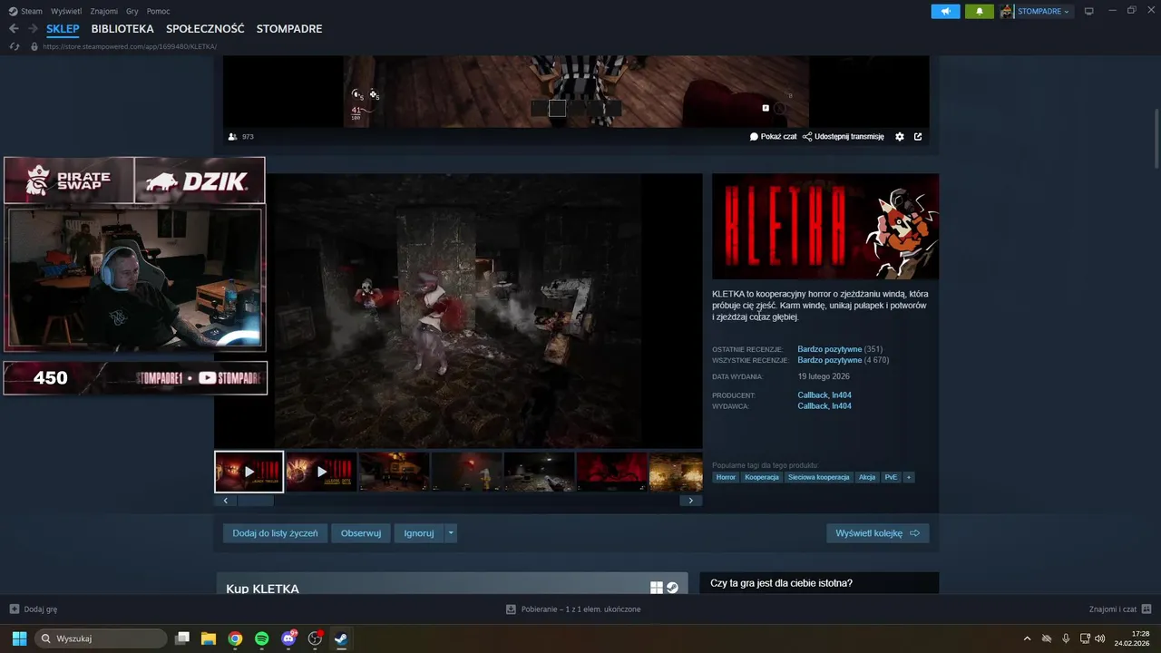The image size is (1161, 653).
Task: Open the Znajomi menu
Action: (x=103, y=11)
